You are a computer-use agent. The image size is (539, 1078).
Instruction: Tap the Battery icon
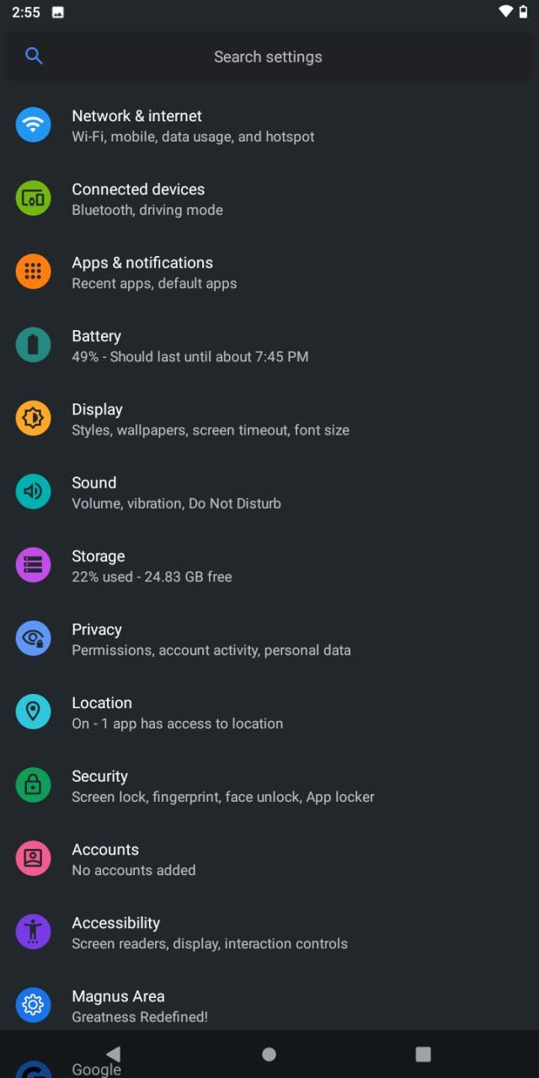click(33, 345)
